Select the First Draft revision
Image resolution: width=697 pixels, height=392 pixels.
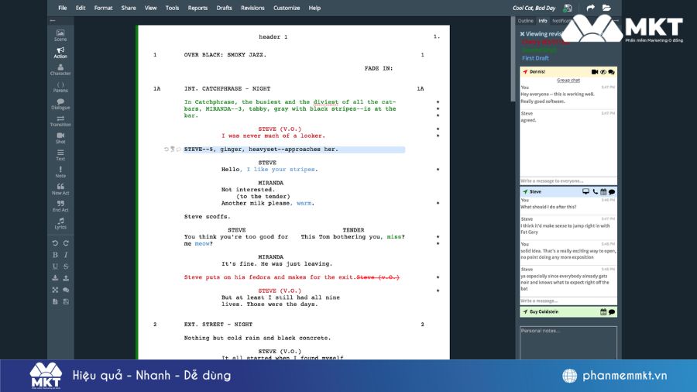tap(535, 58)
